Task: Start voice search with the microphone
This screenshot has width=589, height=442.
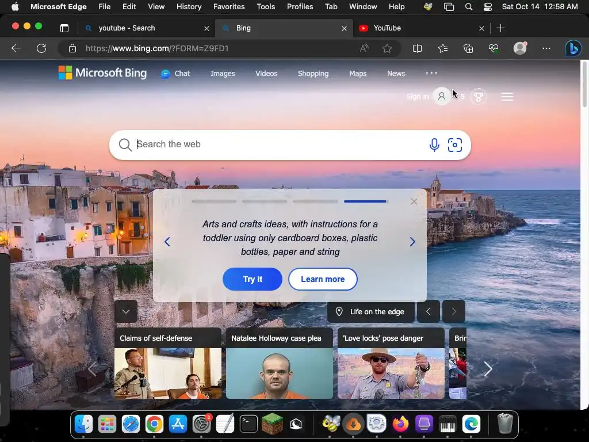Action: tap(434, 144)
